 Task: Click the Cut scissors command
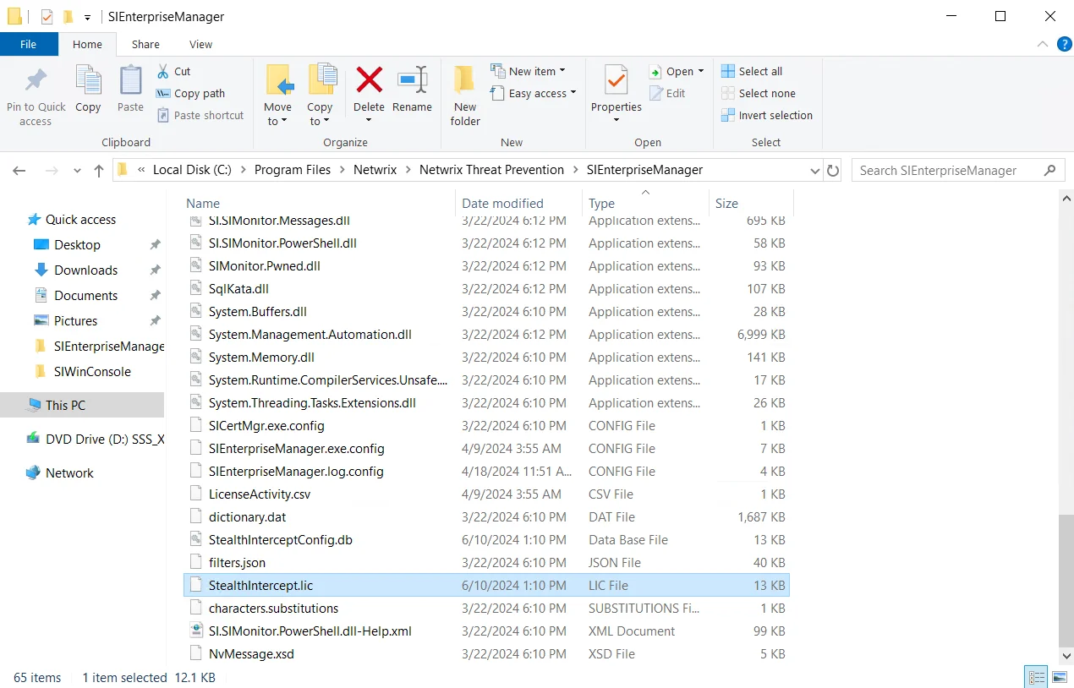click(x=173, y=71)
